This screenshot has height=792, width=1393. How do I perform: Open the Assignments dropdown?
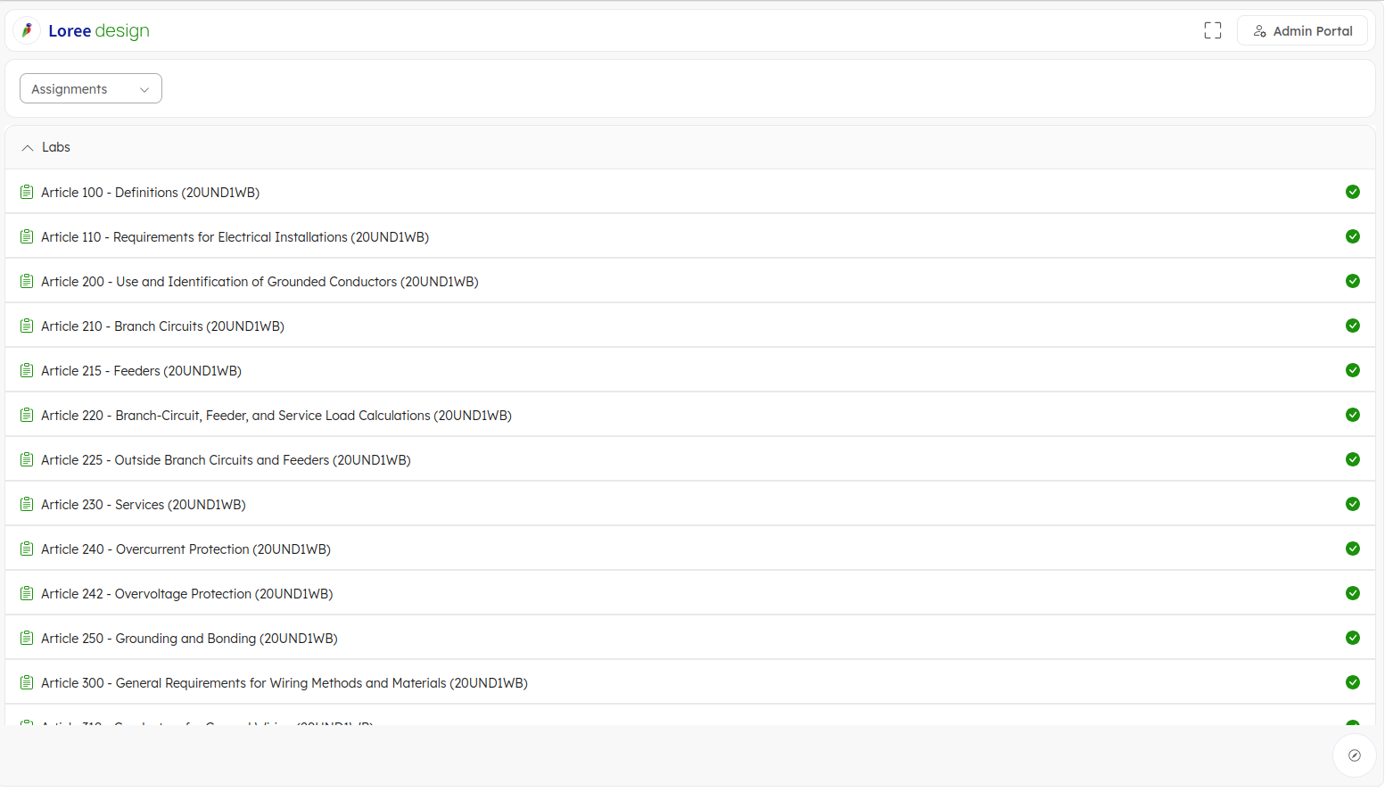[90, 88]
